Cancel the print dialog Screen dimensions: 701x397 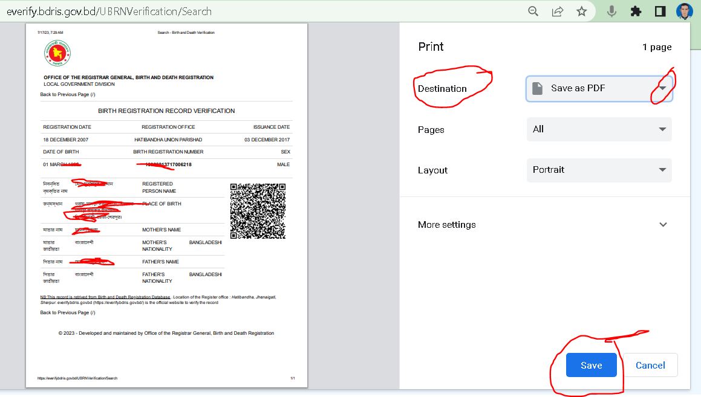[650, 365]
